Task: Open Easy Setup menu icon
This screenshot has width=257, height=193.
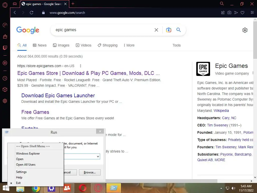Action: click(252, 13)
